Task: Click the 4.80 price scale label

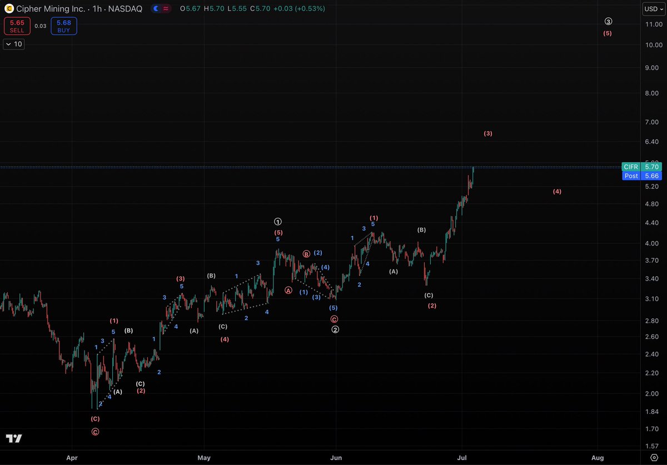Action: tap(651, 204)
